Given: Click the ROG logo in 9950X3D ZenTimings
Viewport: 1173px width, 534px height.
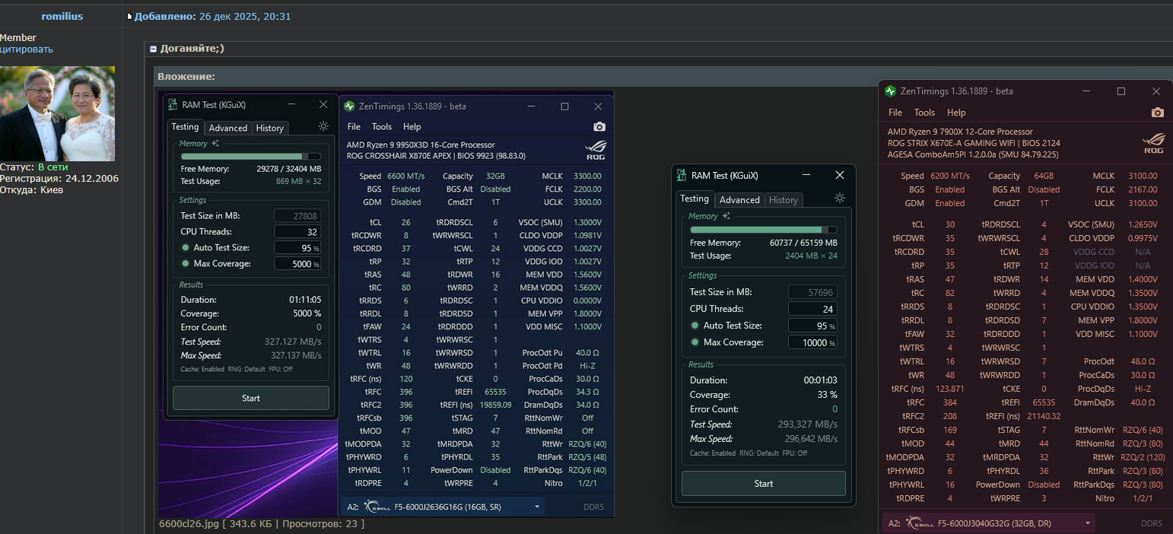Looking at the screenshot, I should click(x=596, y=149).
